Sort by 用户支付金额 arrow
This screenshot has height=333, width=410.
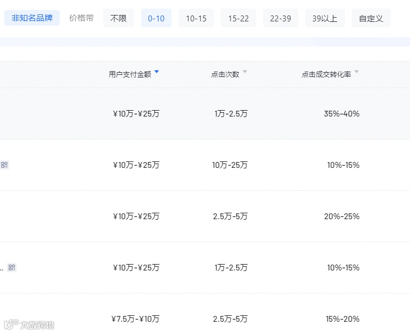click(x=157, y=72)
